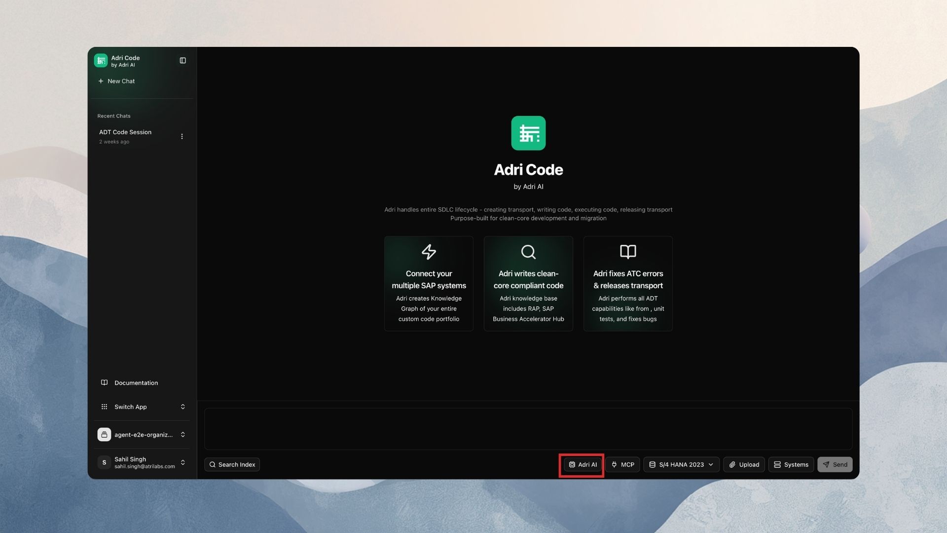
Task: Click the Documentation book icon
Action: click(x=104, y=383)
